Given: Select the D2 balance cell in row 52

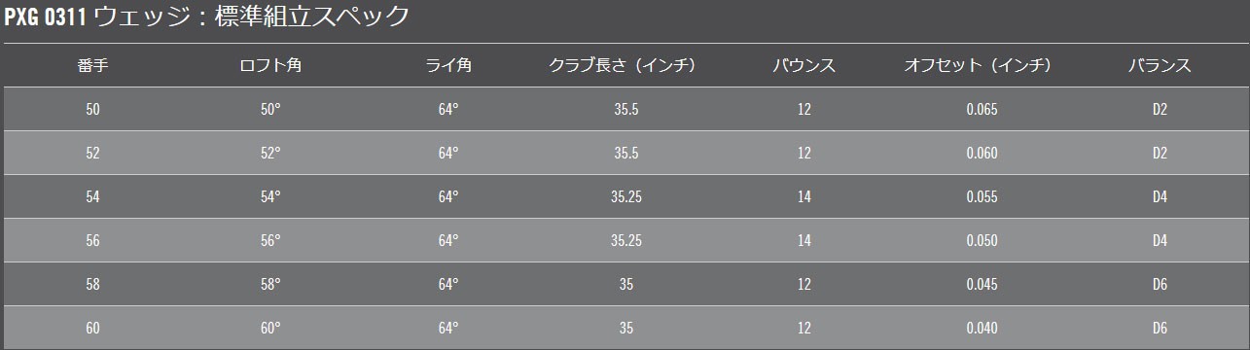Looking at the screenshot, I should click(x=1160, y=154).
